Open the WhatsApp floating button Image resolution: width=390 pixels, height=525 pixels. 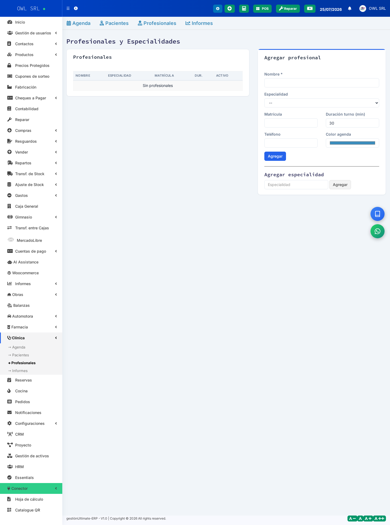point(377,231)
